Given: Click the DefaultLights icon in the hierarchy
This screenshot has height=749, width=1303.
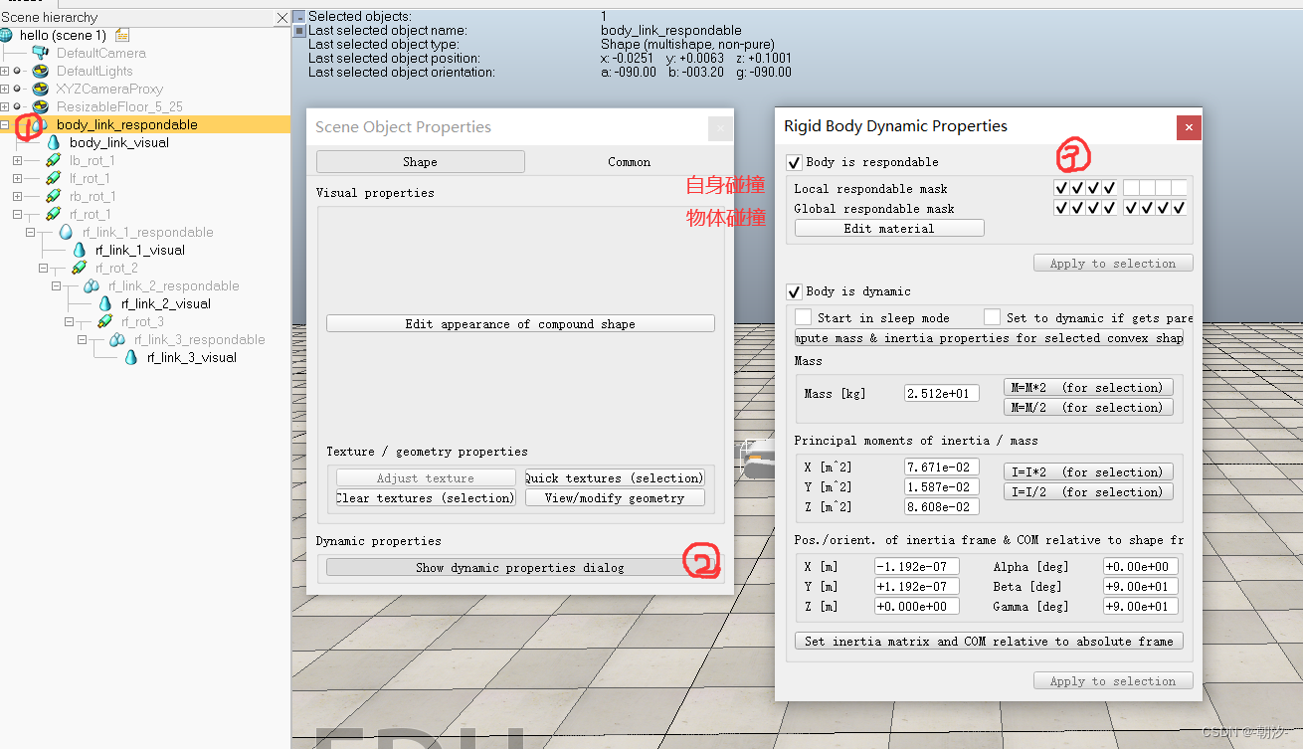Looking at the screenshot, I should click(39, 71).
